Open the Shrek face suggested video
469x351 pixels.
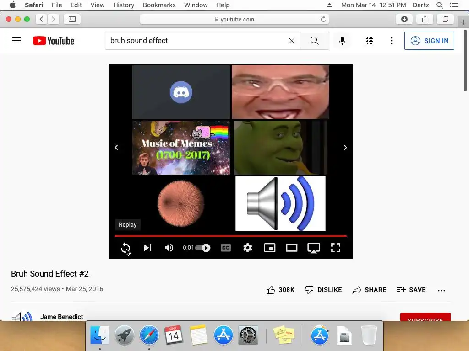(280, 148)
